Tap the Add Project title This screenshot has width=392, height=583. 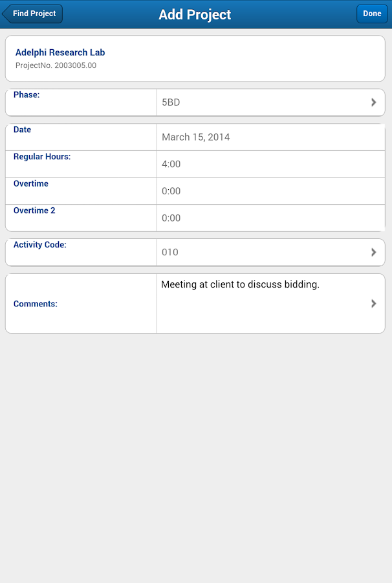194,14
